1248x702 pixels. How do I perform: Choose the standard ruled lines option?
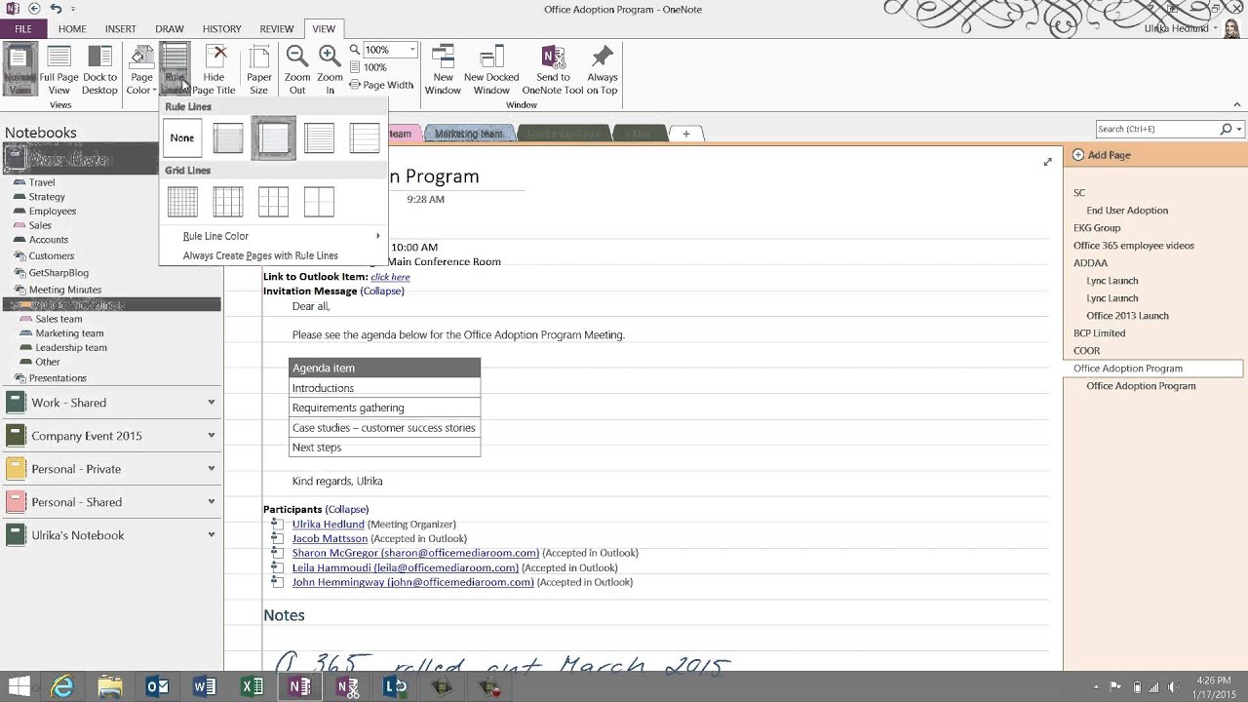coord(319,137)
